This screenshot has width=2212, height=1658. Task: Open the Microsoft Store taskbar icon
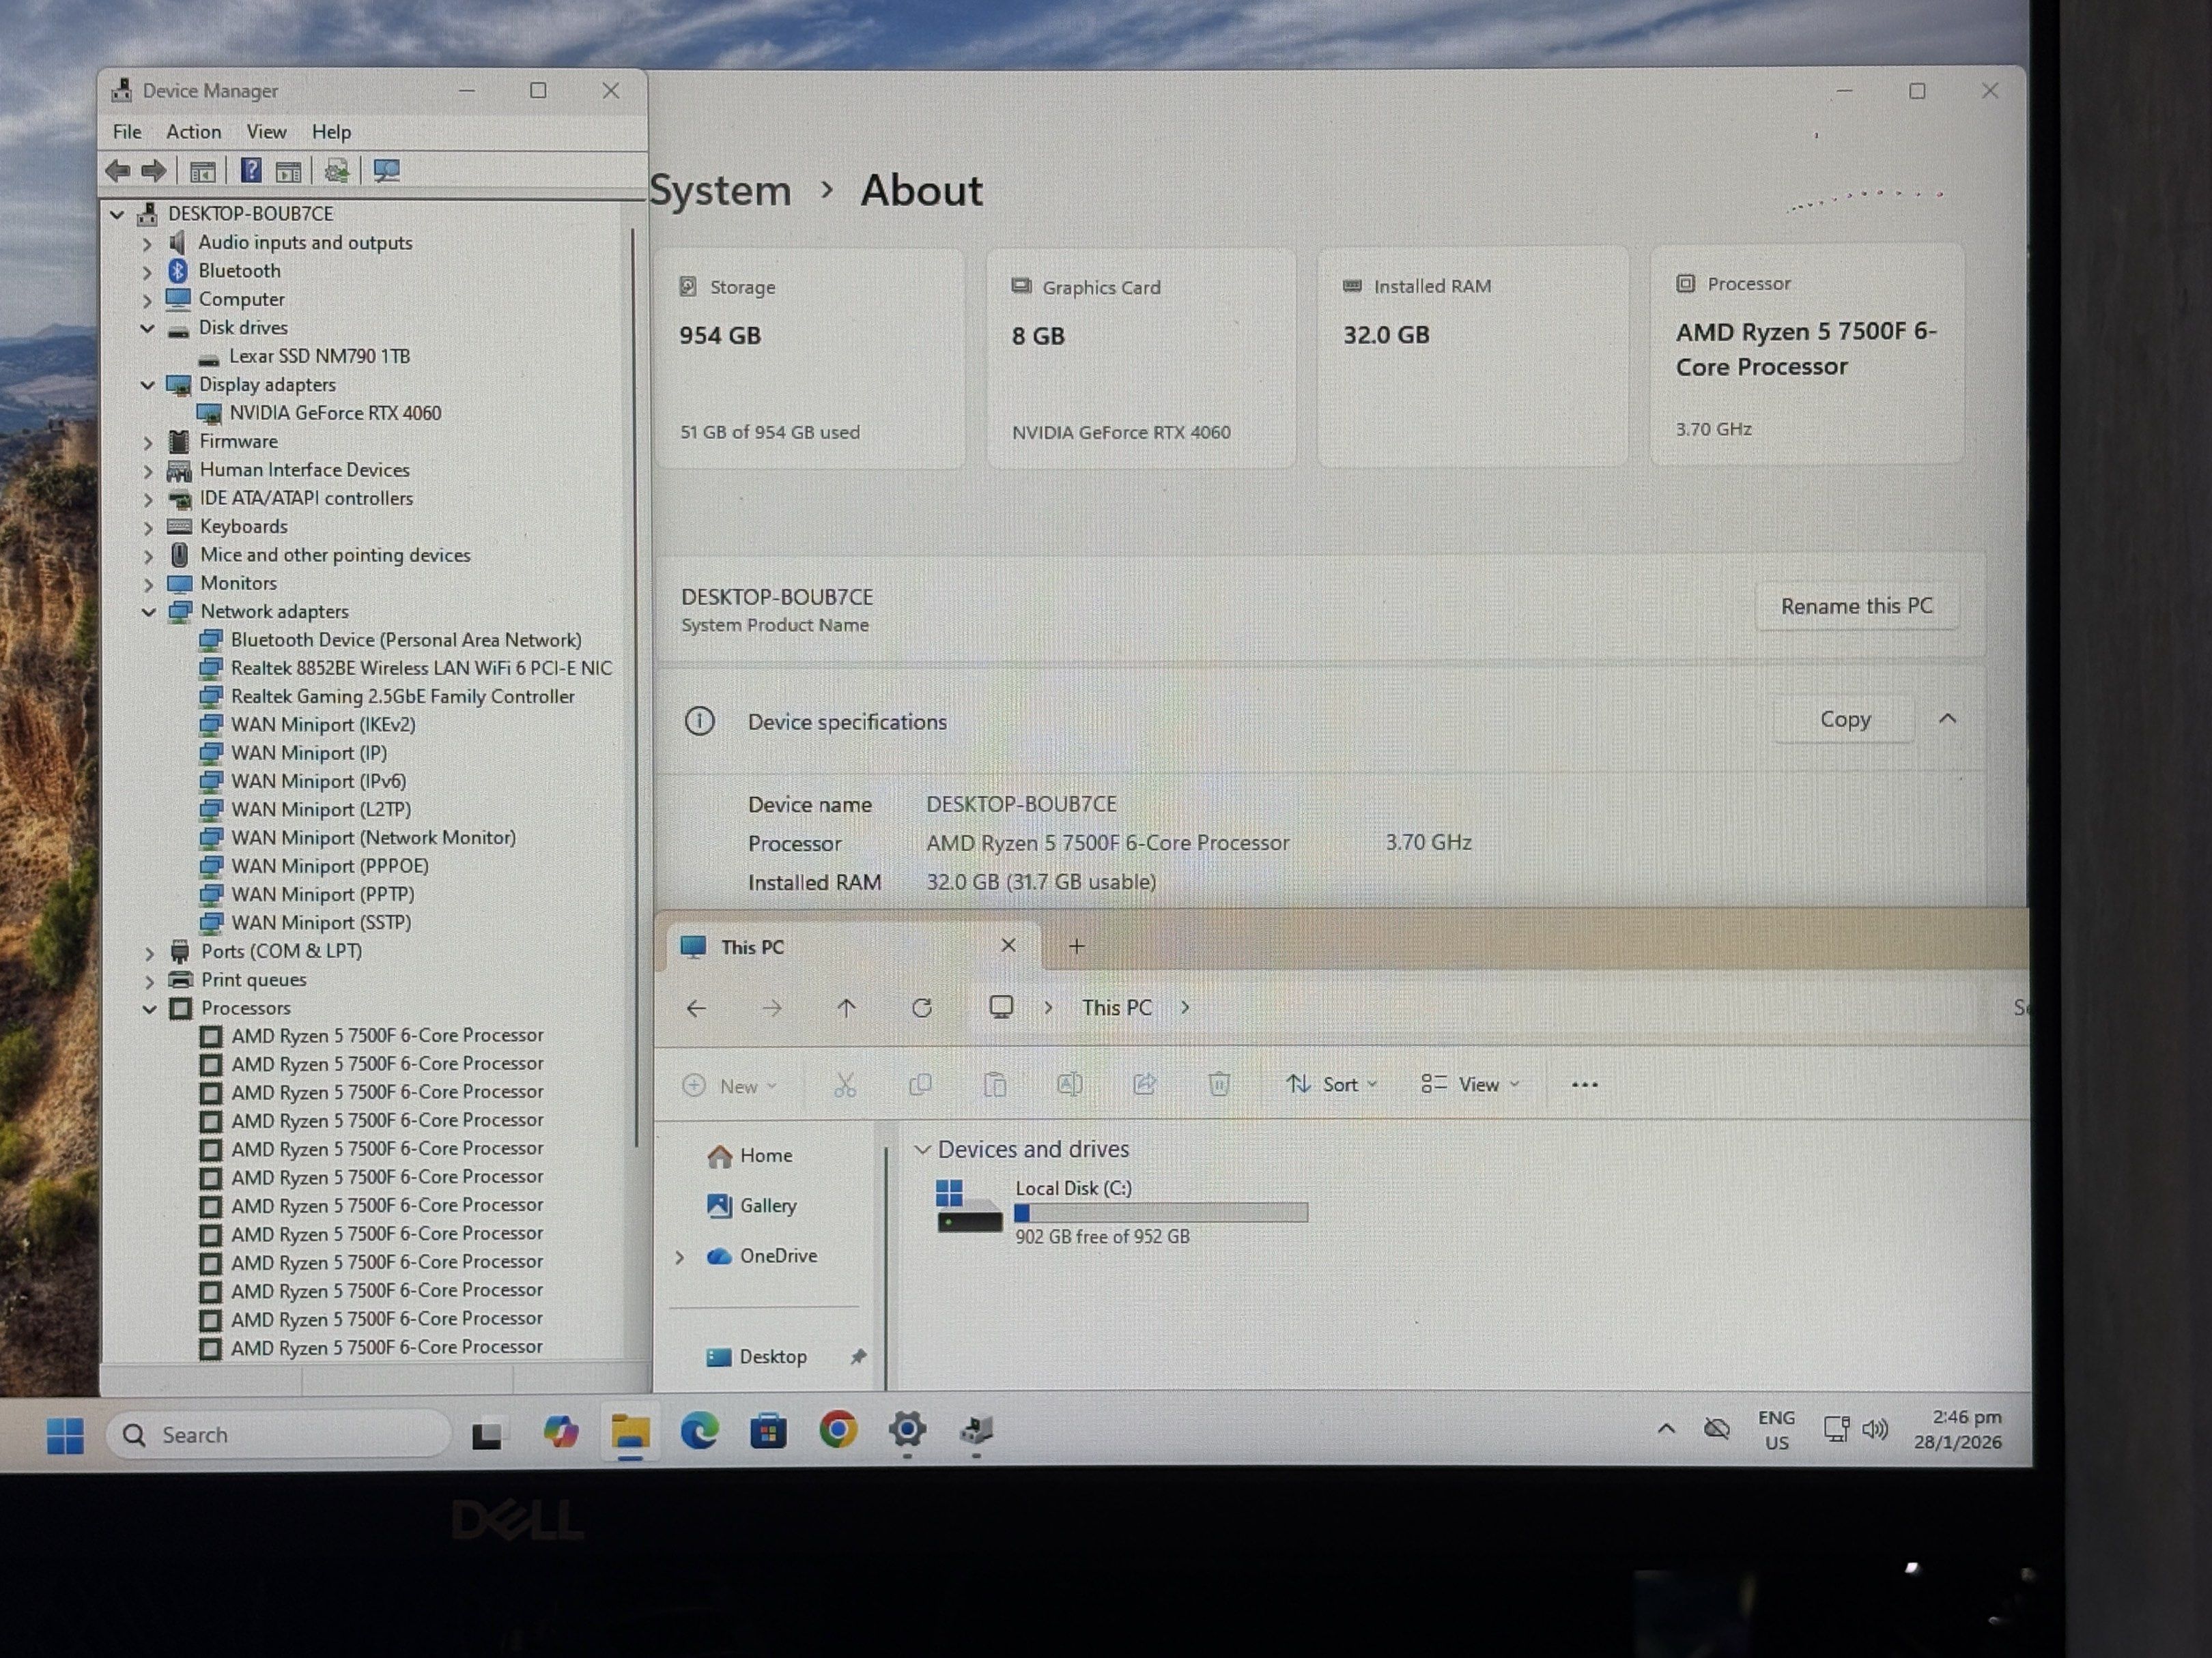click(x=768, y=1431)
